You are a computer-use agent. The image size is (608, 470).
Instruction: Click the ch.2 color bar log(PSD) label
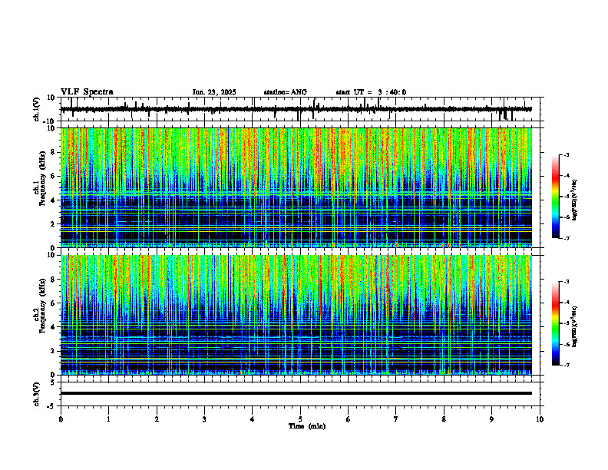pyautogui.click(x=575, y=326)
